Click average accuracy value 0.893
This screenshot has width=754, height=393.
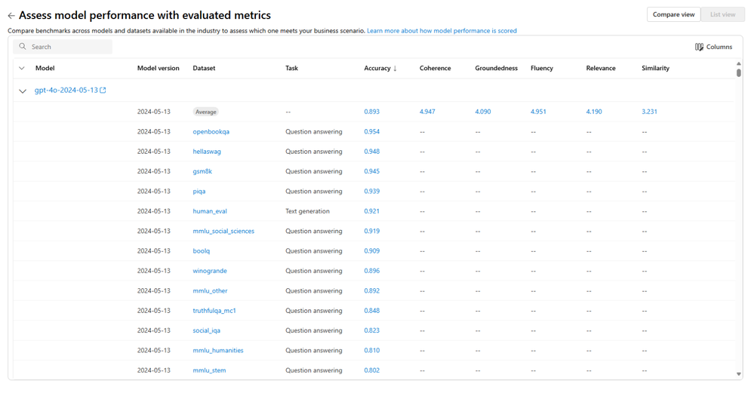pyautogui.click(x=371, y=112)
